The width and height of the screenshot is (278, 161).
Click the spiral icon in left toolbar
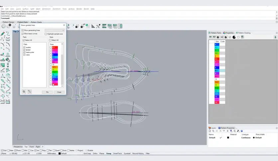8,76
